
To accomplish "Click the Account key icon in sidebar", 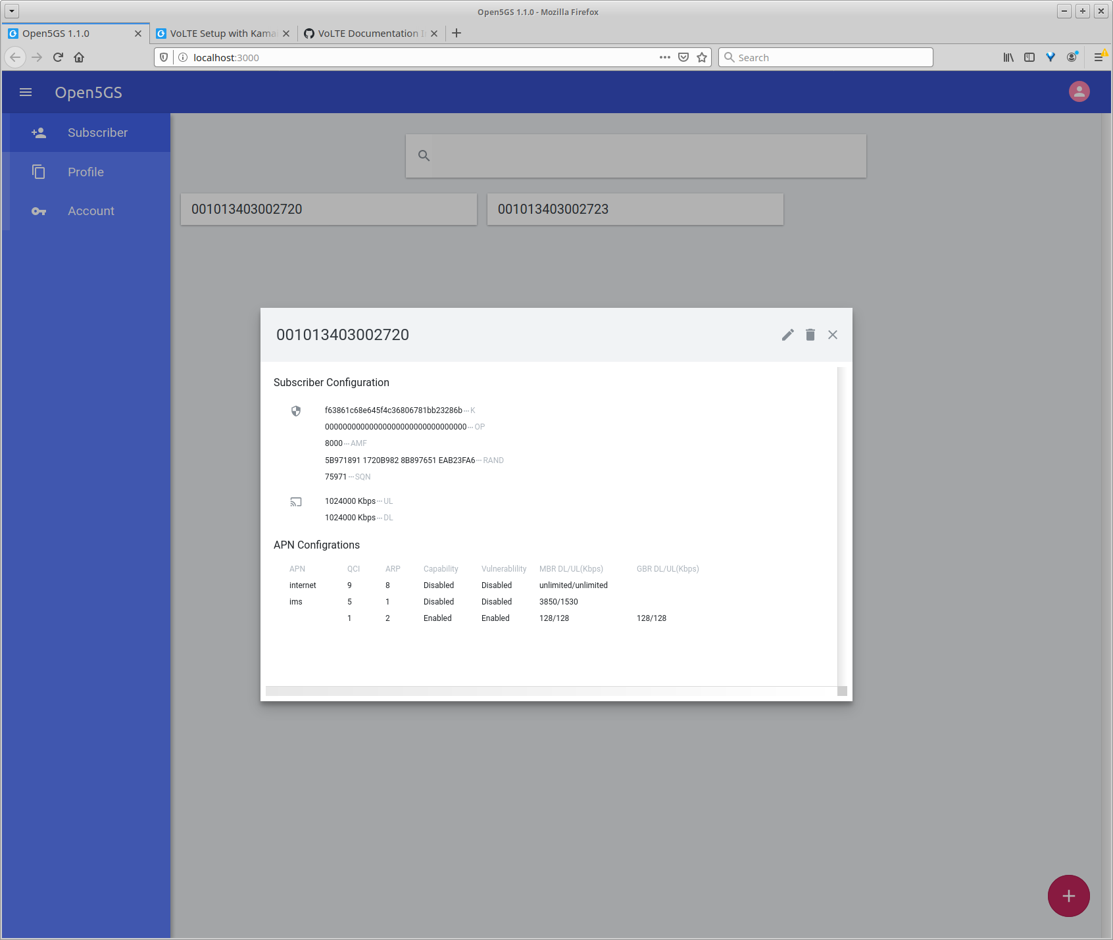I will coord(39,211).
